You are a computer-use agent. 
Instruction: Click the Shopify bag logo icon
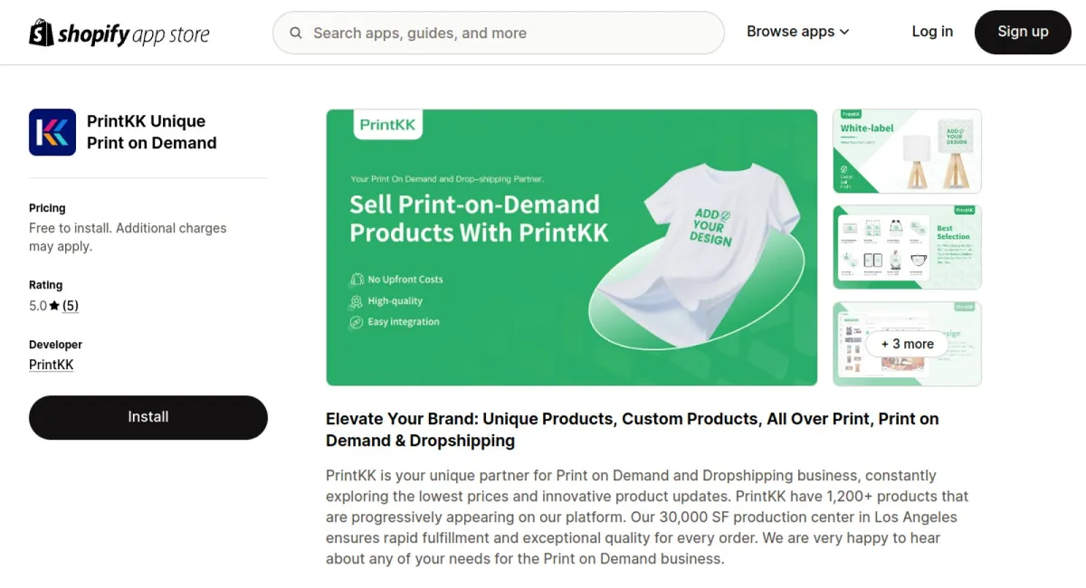[x=42, y=33]
